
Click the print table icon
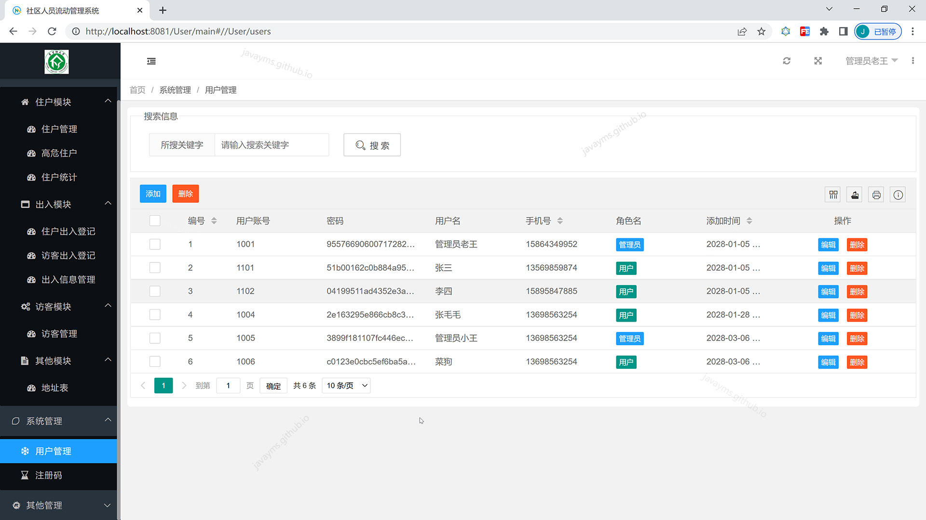click(876, 195)
